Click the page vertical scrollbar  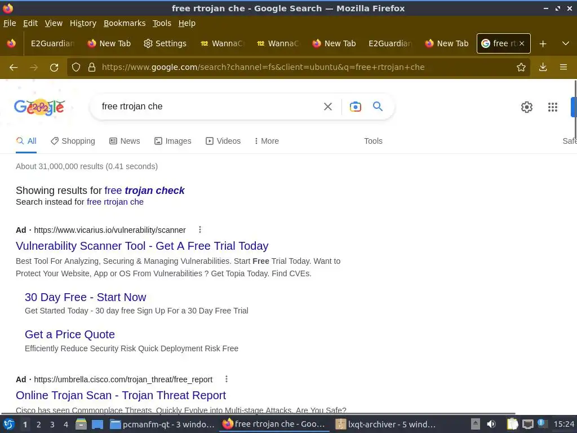click(x=575, y=109)
